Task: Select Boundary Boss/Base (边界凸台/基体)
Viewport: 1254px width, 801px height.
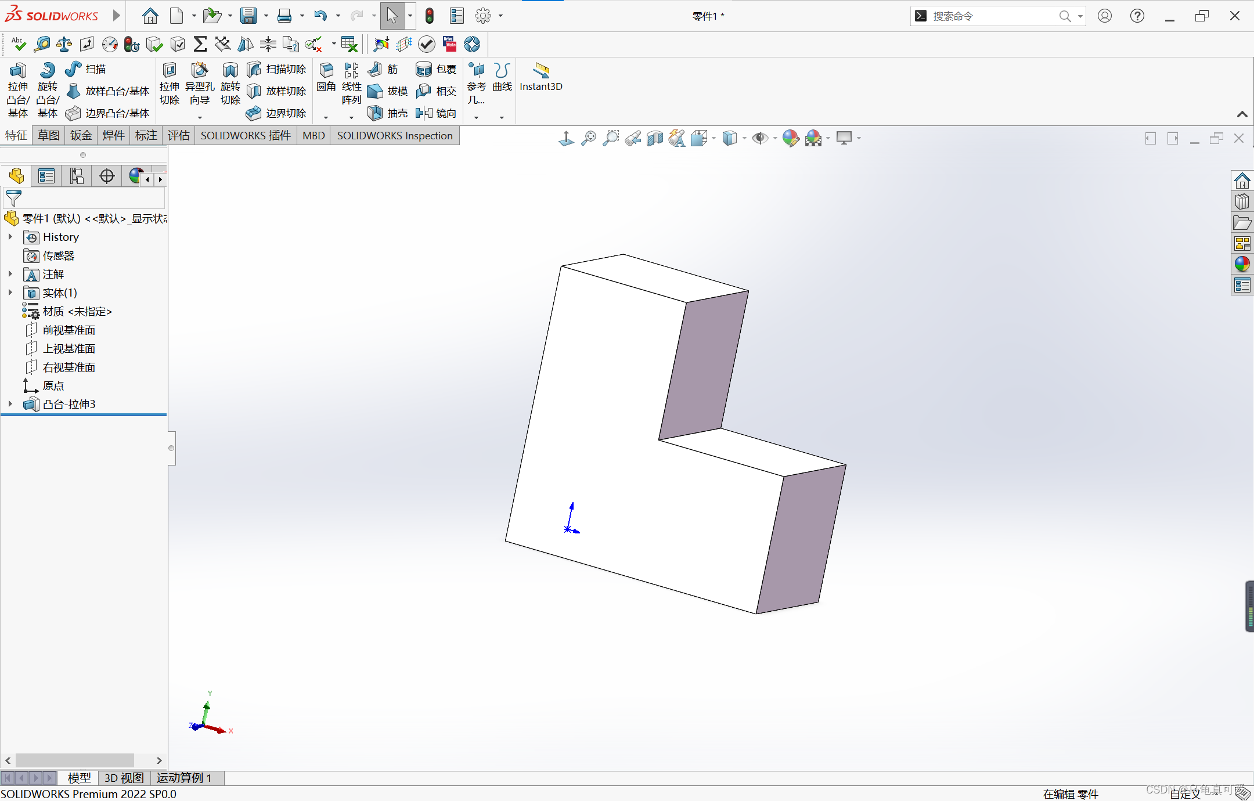Action: (x=108, y=113)
